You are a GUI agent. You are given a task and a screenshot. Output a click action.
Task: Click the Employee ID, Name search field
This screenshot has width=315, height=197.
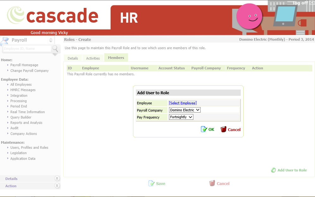(x=27, y=49)
